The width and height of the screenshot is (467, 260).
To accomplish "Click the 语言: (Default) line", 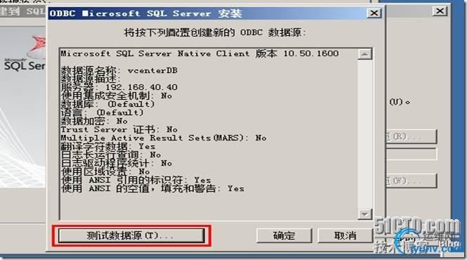I will tap(102, 112).
